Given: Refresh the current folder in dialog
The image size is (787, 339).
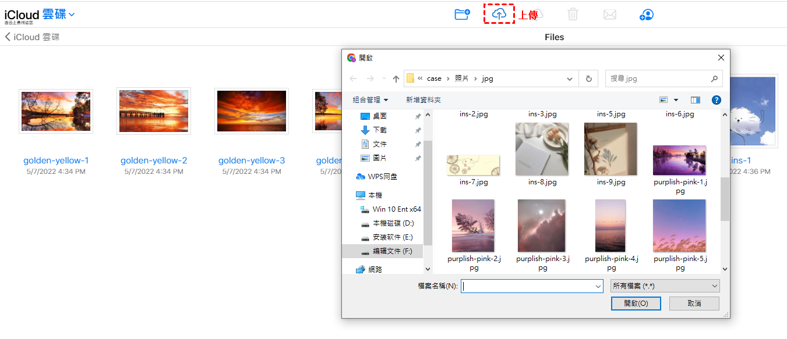Looking at the screenshot, I should coord(588,78).
